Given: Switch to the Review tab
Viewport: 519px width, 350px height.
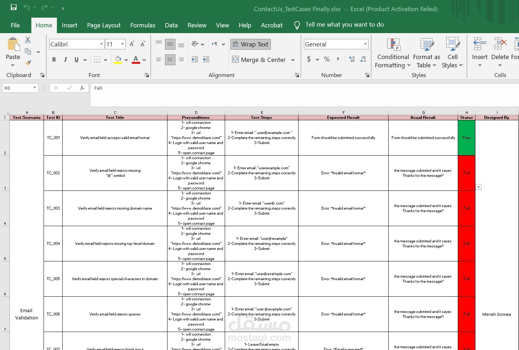Looking at the screenshot, I should tap(197, 25).
